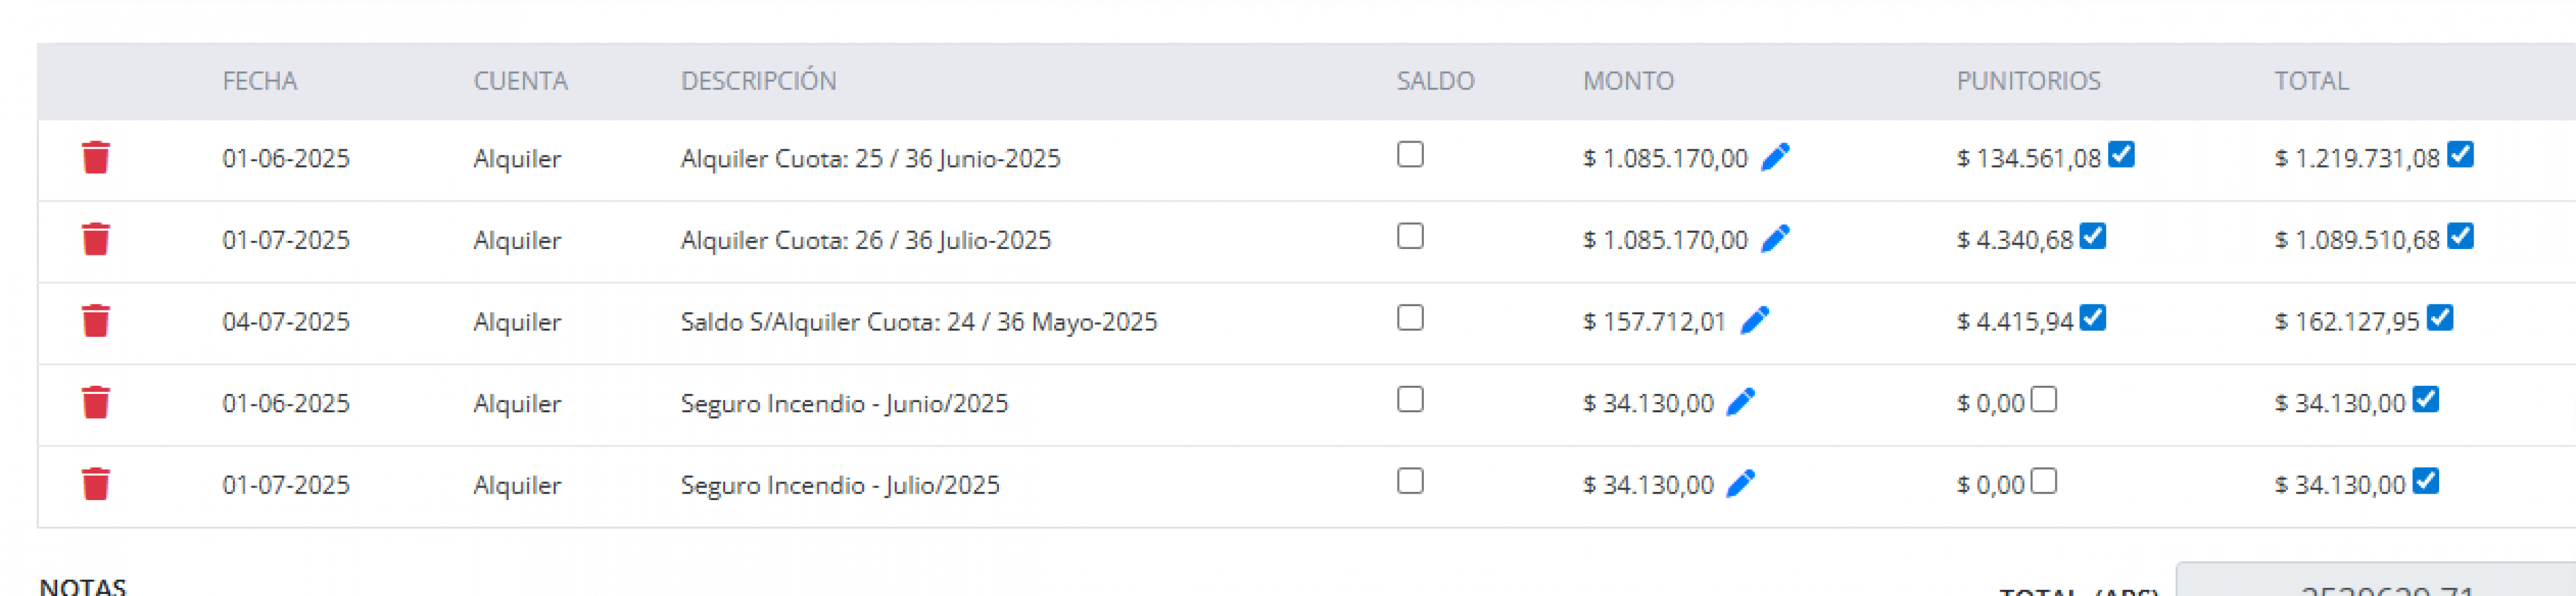
Task: Remove the Saldo S/Alquiler Cuota 24/36 row
Action: click(x=95, y=321)
